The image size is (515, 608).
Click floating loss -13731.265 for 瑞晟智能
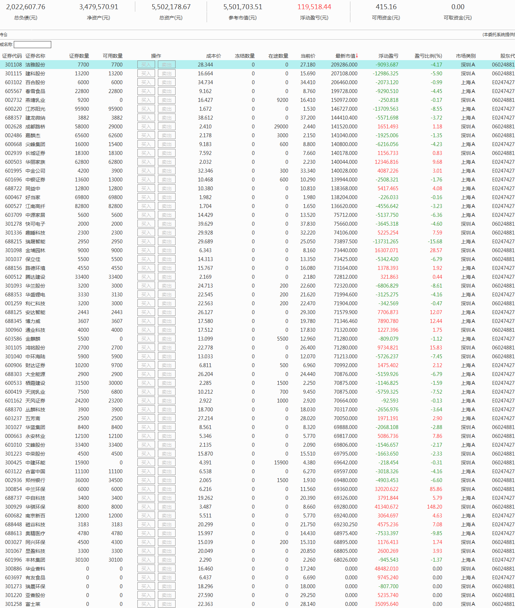(385, 242)
